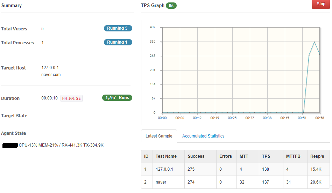The height and width of the screenshot is (193, 332).
Task: Click the red Stop button
Action: coord(321,5)
